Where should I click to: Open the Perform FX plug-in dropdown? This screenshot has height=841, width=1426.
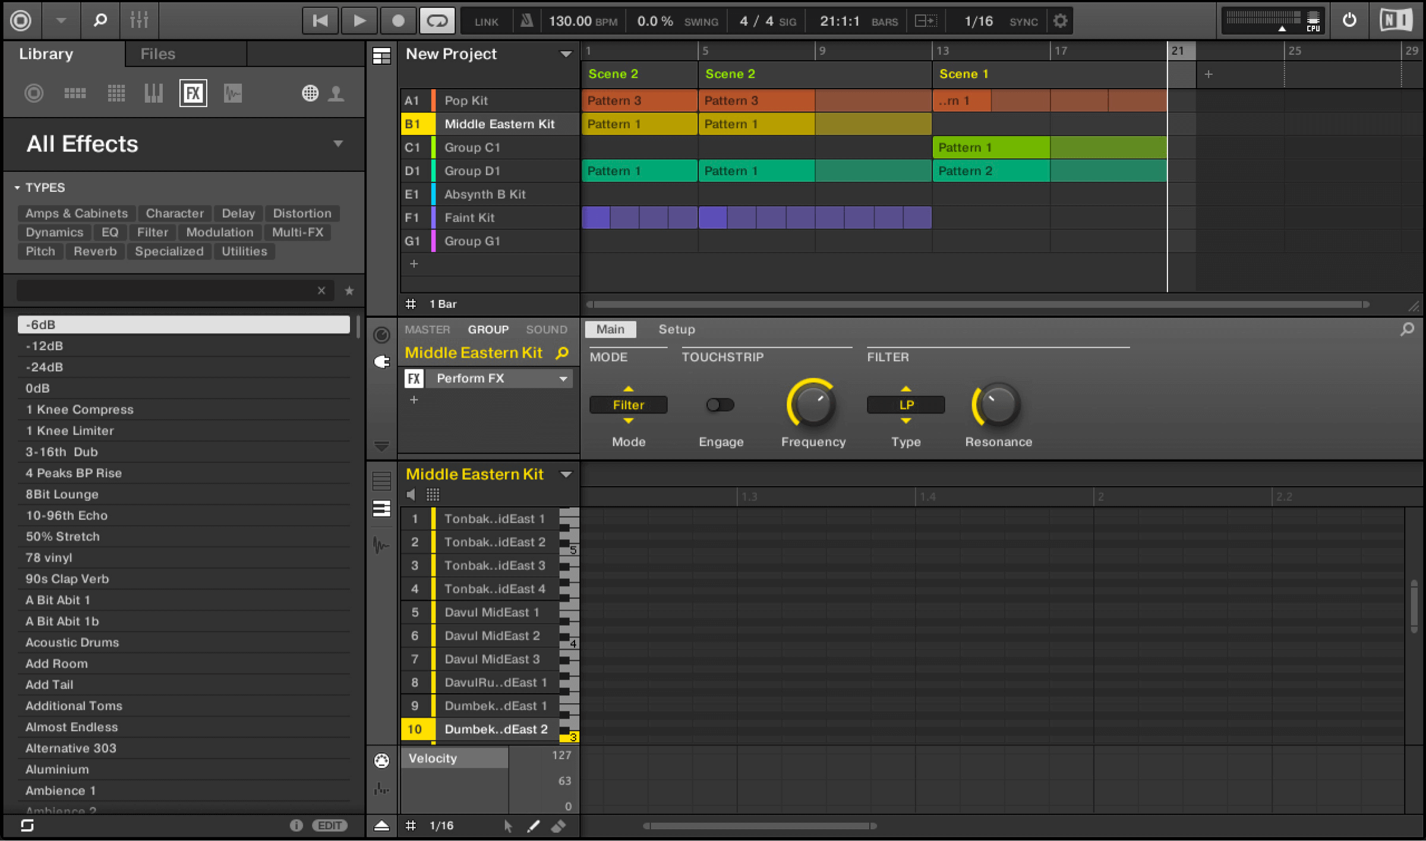click(563, 379)
